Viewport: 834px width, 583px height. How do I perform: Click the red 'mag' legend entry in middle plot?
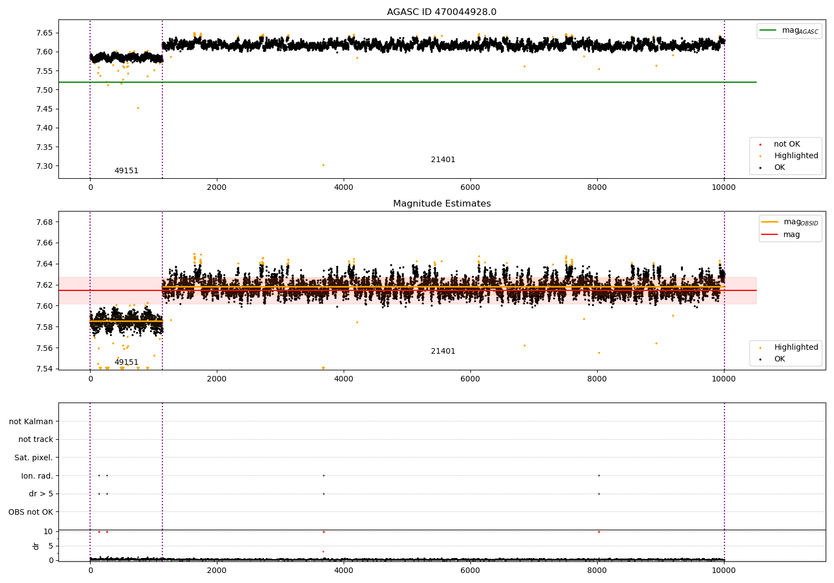coord(781,235)
